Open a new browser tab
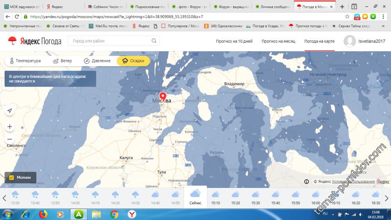This screenshot has width=391, height=220. point(342,7)
